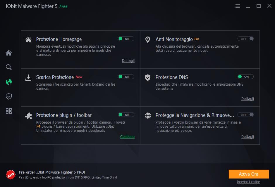Viewport: 275px width, 187px height.
Task: Open the Action Center grid icon
Action: pos(9,111)
